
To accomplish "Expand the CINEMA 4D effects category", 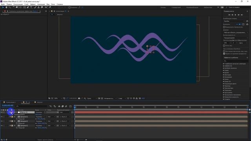I will coord(224,66).
